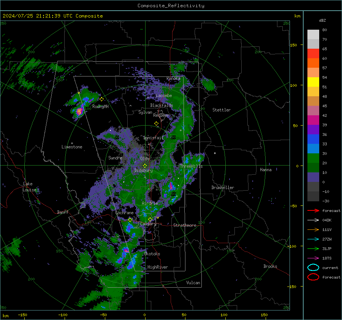This screenshot has height=320, width=342.
Task: Click the yellow diamond marker above Calgary
Action: [150, 219]
